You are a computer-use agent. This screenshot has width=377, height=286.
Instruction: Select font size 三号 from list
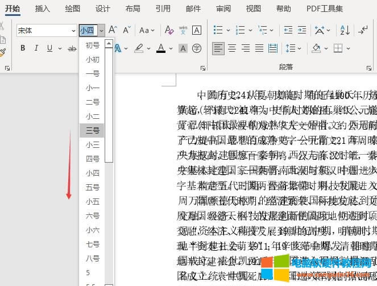coord(92,130)
